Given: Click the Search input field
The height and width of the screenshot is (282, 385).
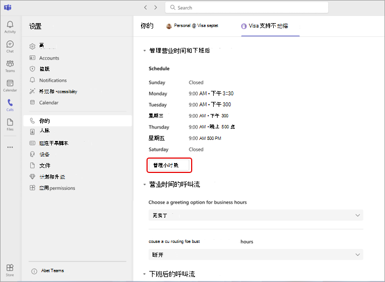Looking at the screenshot, I should pos(247,8).
